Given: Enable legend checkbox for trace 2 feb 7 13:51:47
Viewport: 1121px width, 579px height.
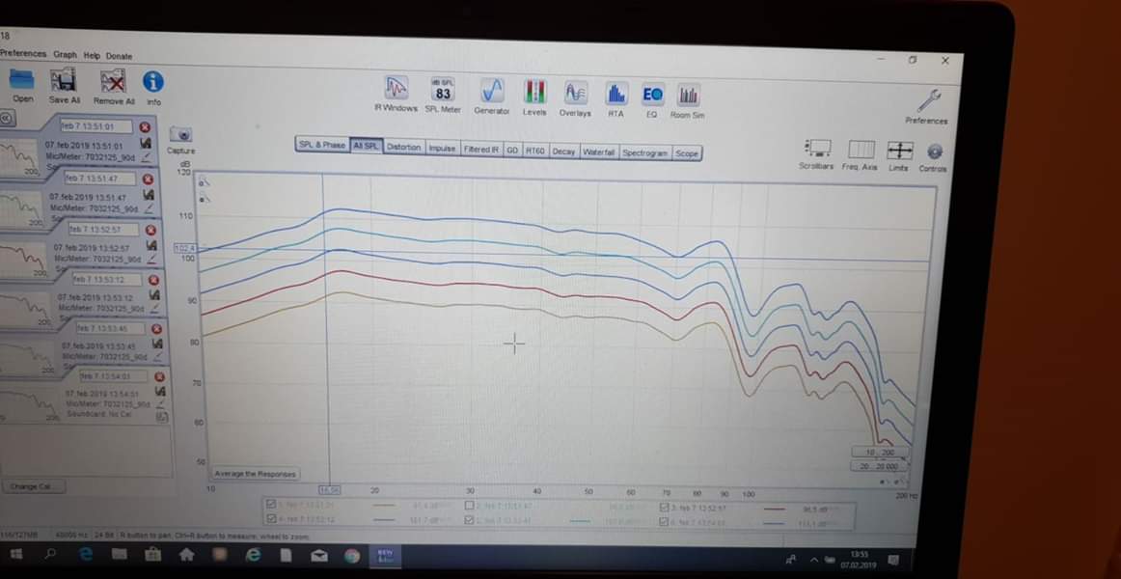Looking at the screenshot, I should 469,506.
